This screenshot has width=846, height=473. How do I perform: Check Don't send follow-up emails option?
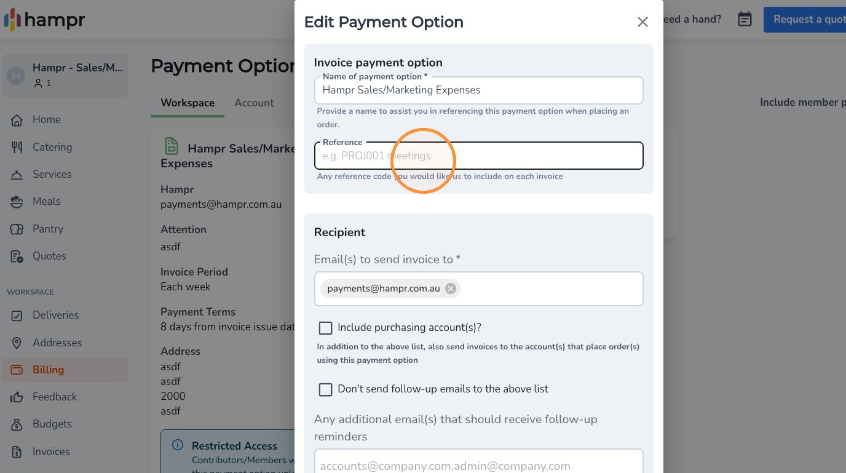pyautogui.click(x=325, y=389)
